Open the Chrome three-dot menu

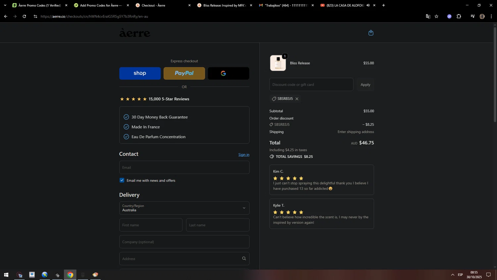[x=491, y=16]
